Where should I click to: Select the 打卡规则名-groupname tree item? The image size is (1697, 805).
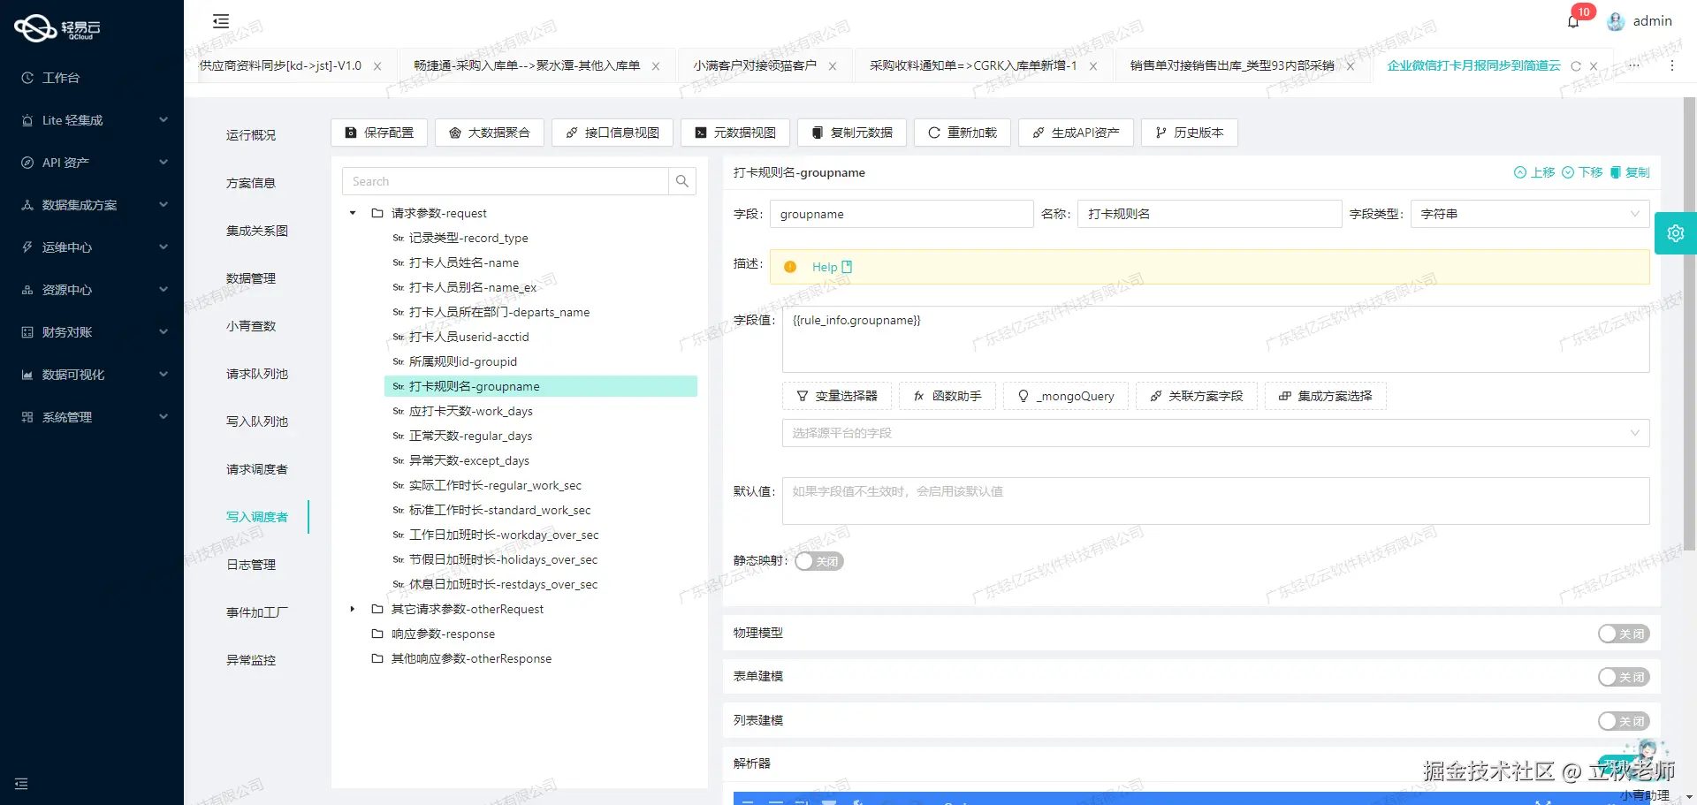[475, 386]
